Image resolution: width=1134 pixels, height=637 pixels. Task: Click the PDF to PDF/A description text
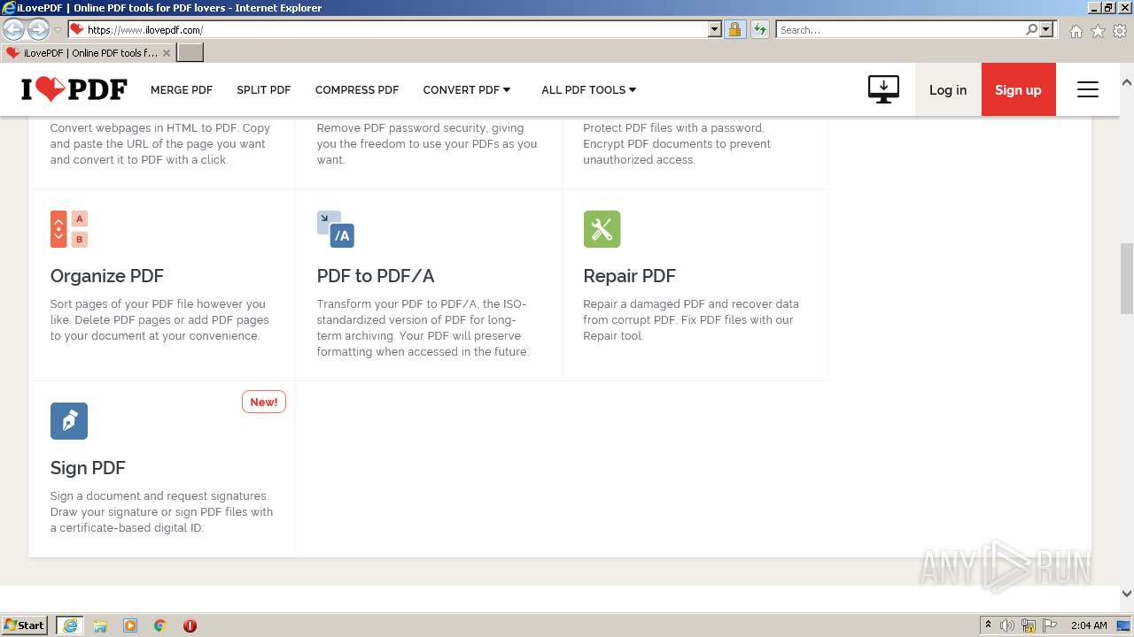tap(423, 328)
